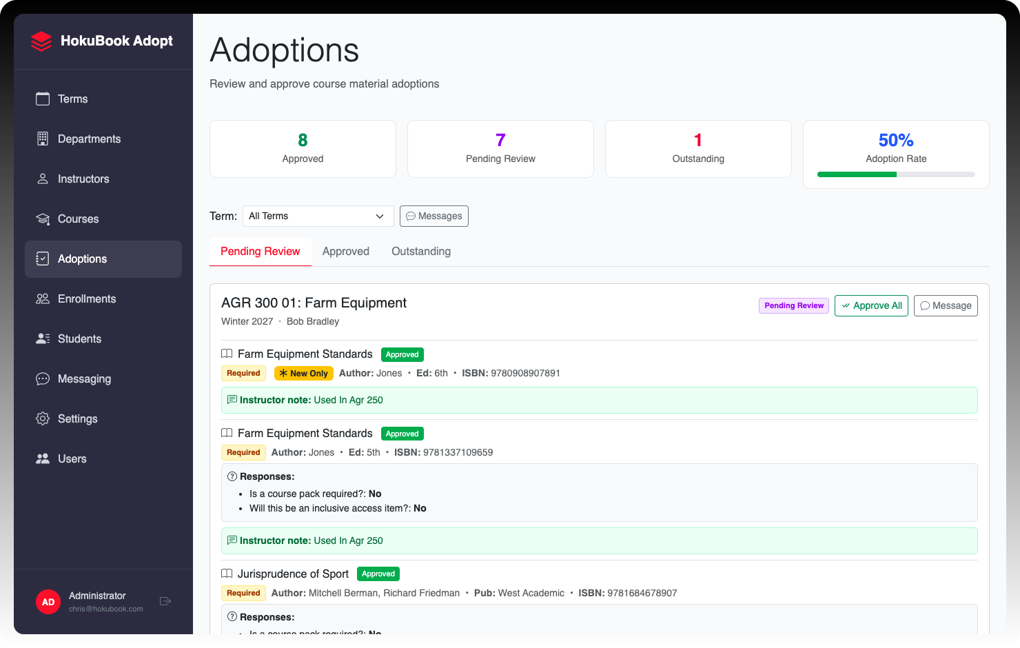Click the Adoption Rate progress bar
This screenshot has height=648, width=1020.
[x=896, y=174]
